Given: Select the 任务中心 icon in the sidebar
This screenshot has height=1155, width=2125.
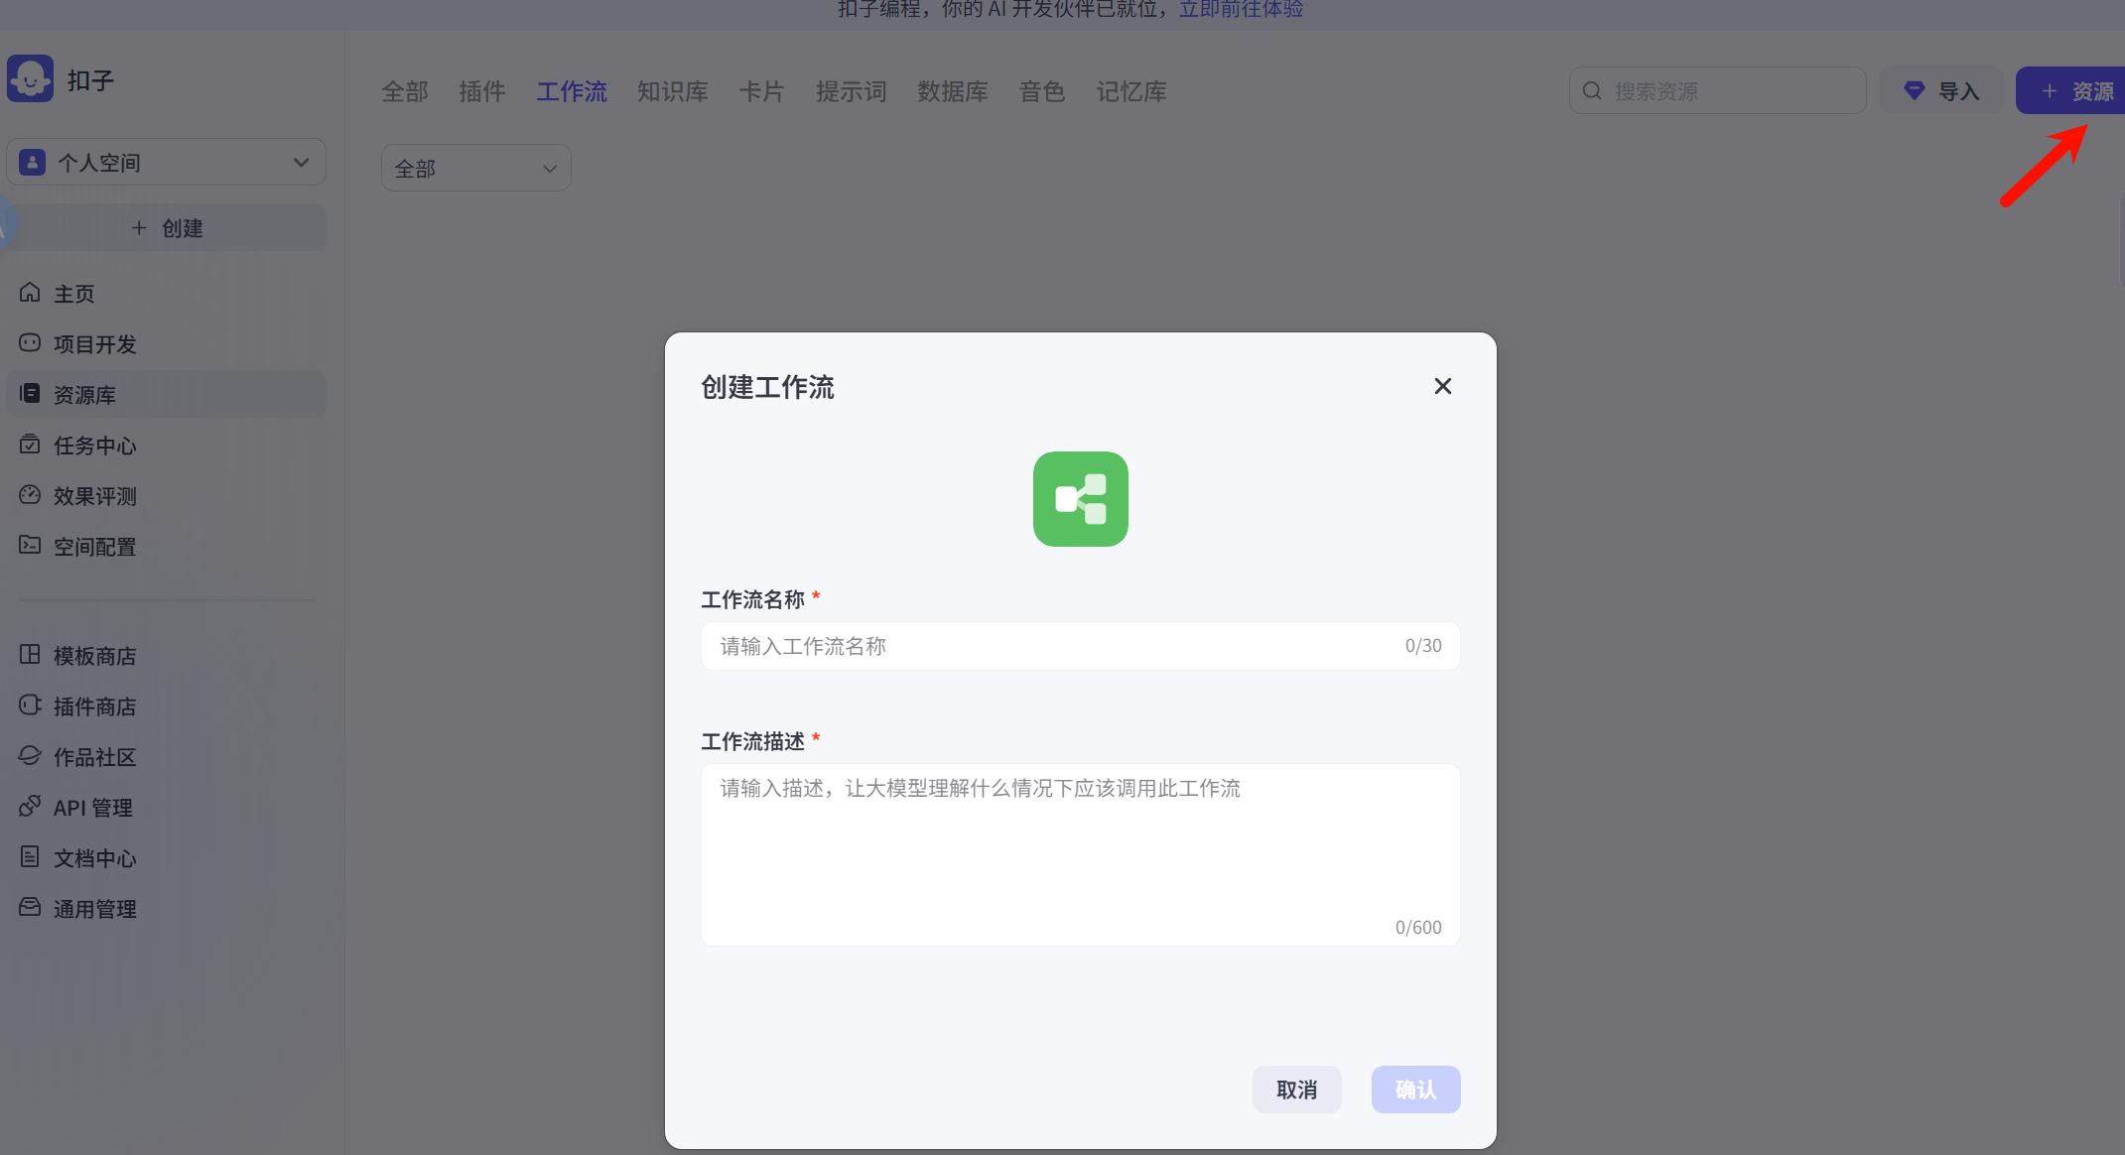Looking at the screenshot, I should 30,445.
